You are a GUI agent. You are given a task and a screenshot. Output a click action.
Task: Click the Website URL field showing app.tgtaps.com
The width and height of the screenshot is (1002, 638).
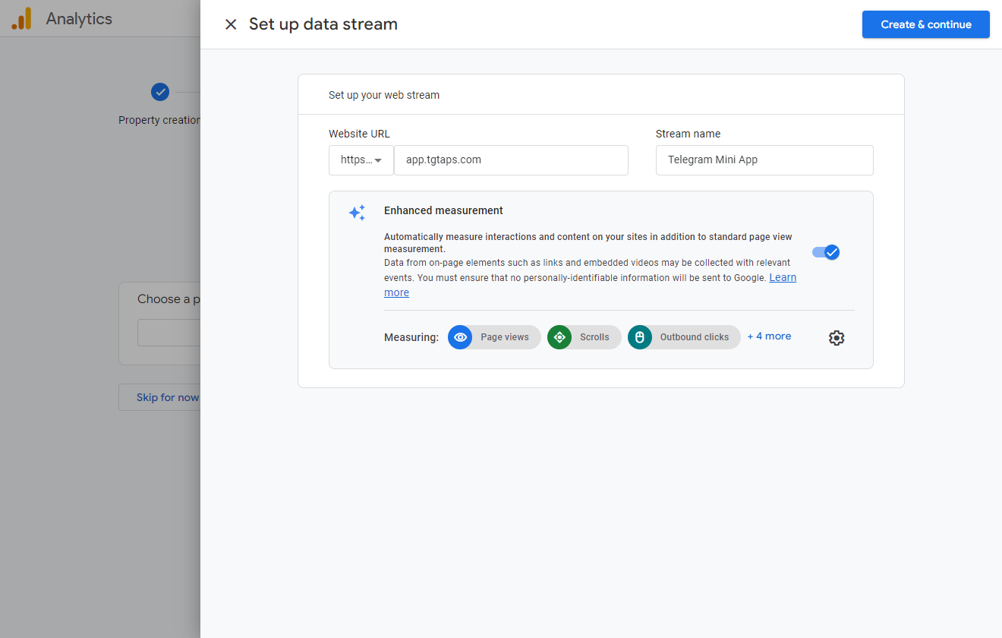511,160
